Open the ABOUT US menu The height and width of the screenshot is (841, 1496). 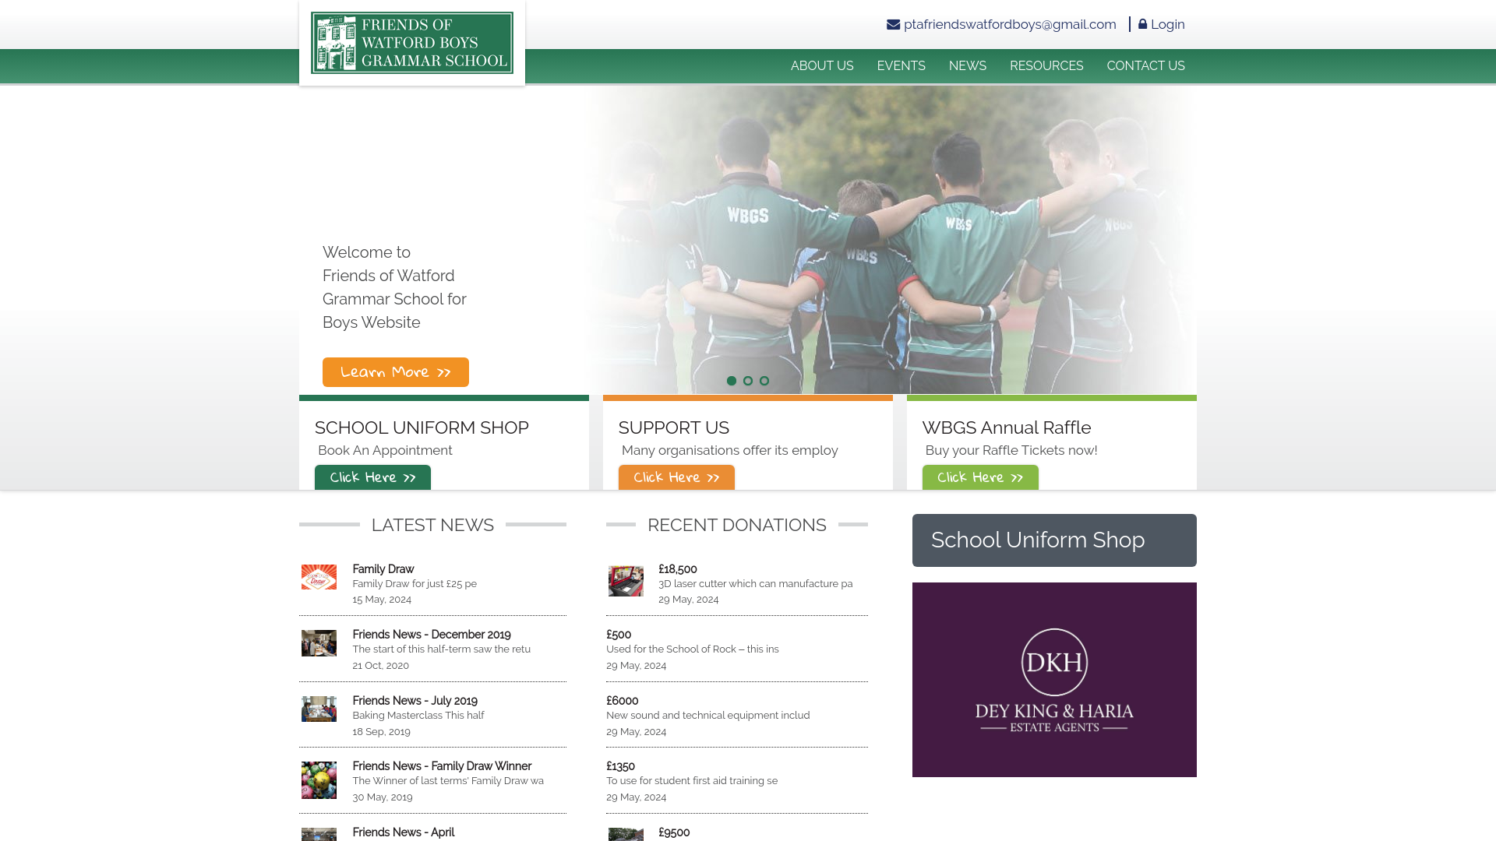(822, 66)
